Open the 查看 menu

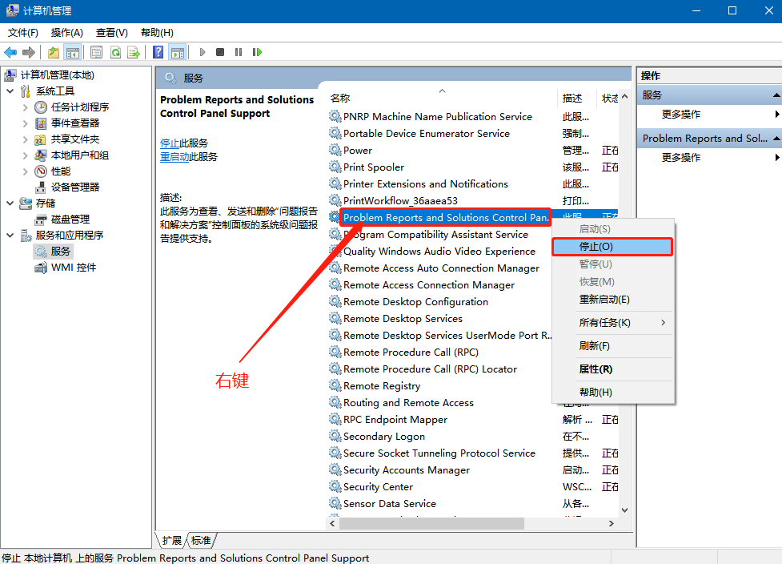pyautogui.click(x=110, y=32)
